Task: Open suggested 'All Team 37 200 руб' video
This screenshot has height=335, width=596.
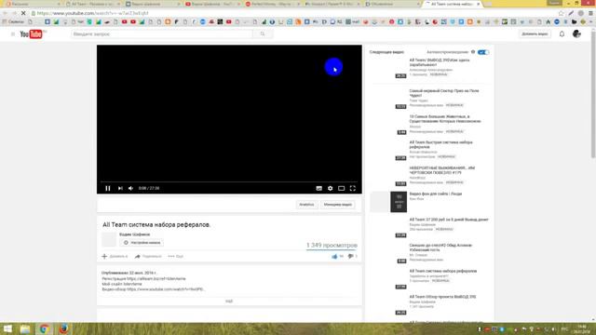Action: pos(449,220)
